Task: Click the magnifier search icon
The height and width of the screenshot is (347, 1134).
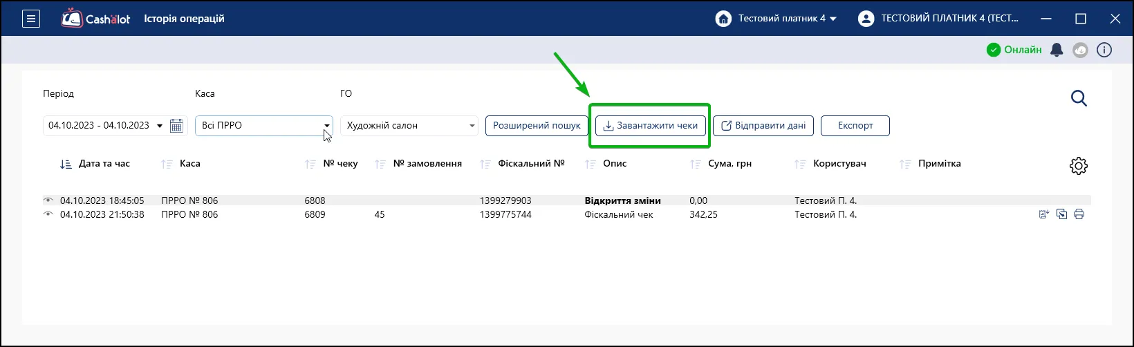Action: (x=1079, y=99)
